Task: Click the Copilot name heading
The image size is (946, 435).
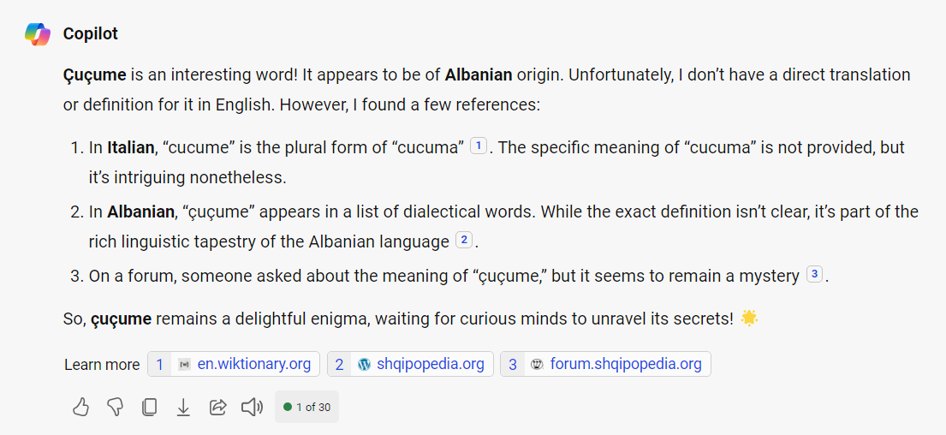Action: pyautogui.click(x=91, y=34)
